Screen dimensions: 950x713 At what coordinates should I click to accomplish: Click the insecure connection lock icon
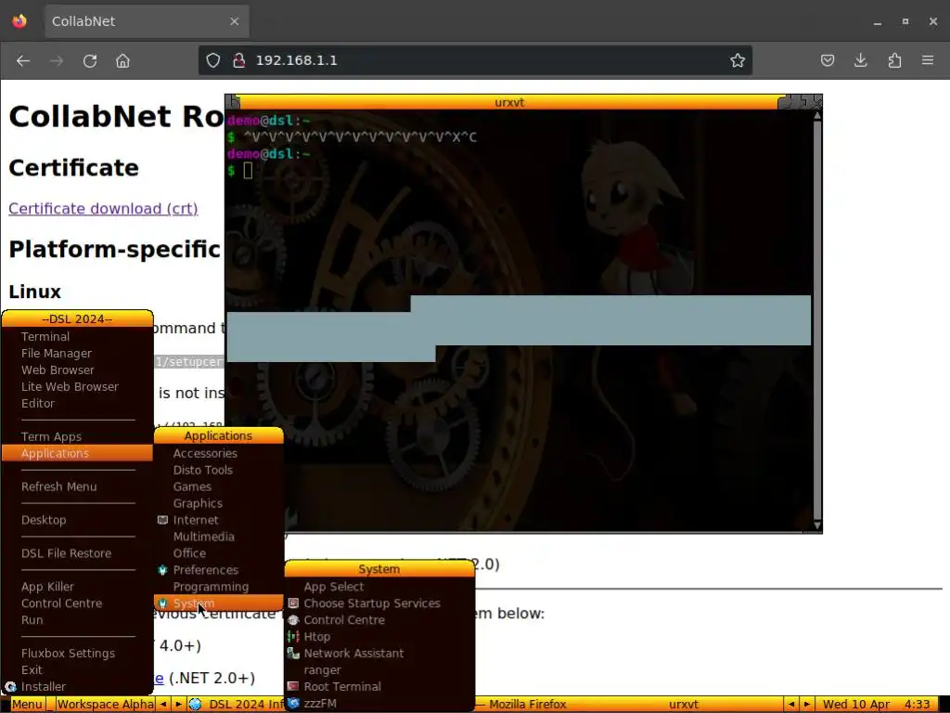point(239,60)
